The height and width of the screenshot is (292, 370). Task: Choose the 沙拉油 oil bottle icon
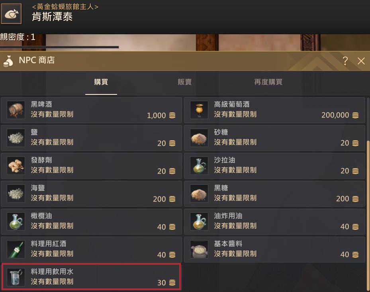[199, 166]
